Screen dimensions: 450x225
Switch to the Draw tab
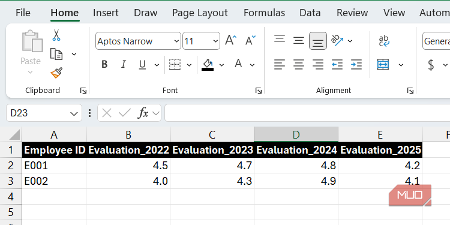click(x=146, y=13)
